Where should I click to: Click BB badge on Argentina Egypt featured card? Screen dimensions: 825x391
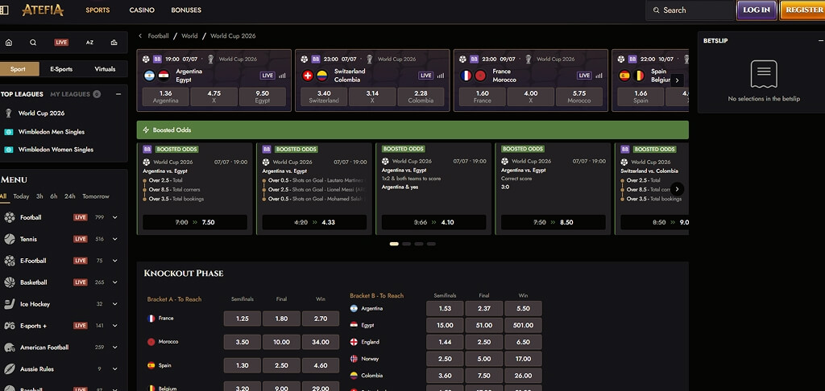click(157, 60)
